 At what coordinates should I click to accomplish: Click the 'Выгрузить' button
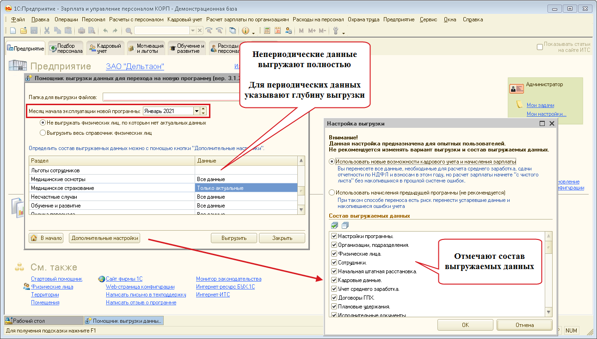[x=234, y=238]
